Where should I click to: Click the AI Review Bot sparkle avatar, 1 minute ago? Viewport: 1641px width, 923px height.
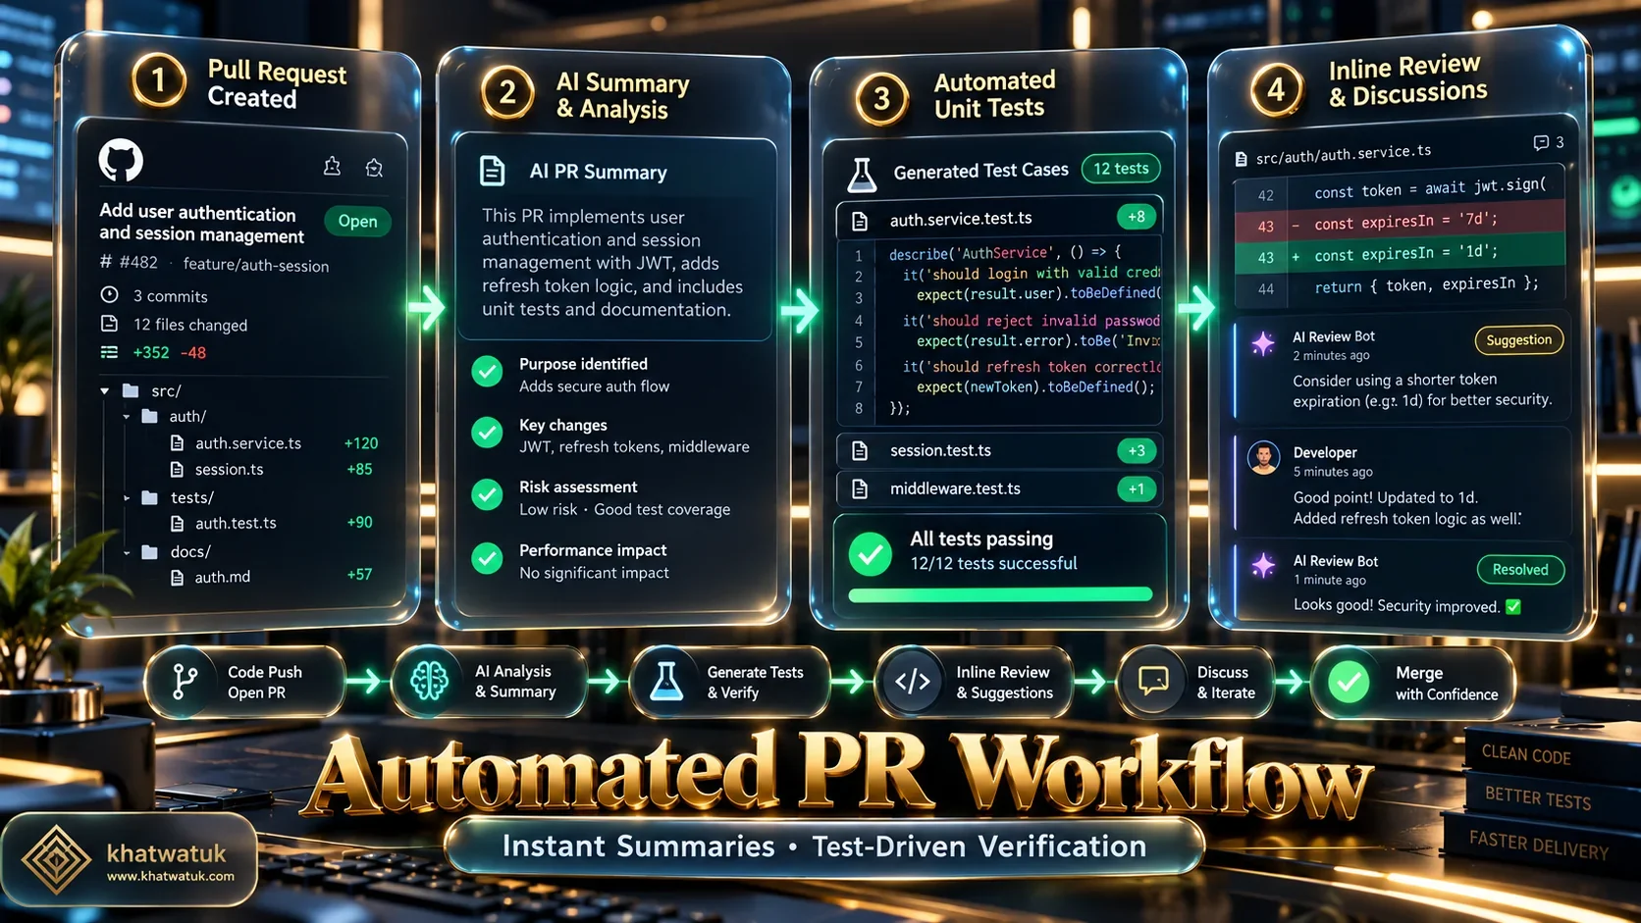point(1263,566)
